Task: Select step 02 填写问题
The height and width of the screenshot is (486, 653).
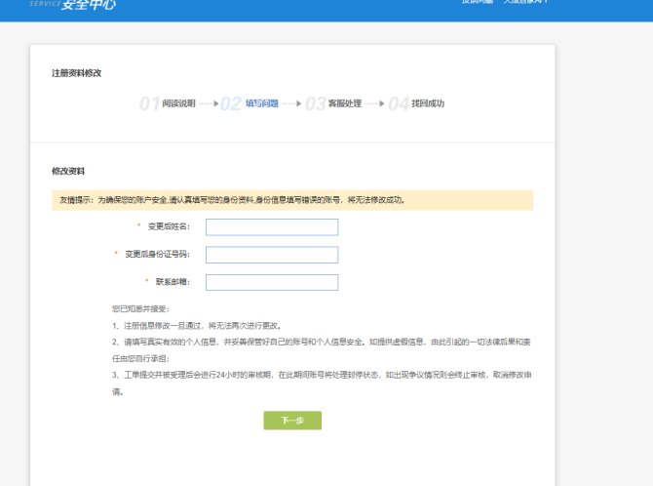Action: click(250, 103)
